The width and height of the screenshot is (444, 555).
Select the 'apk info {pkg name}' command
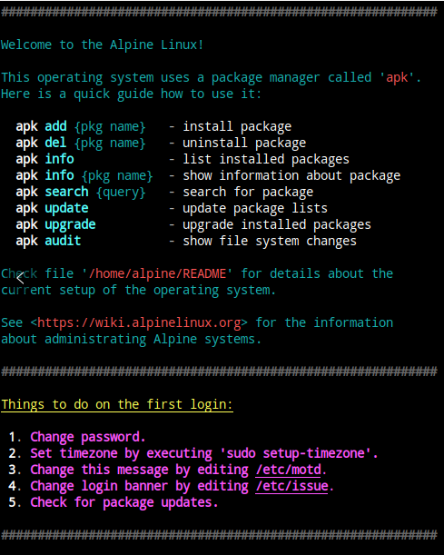tap(84, 175)
